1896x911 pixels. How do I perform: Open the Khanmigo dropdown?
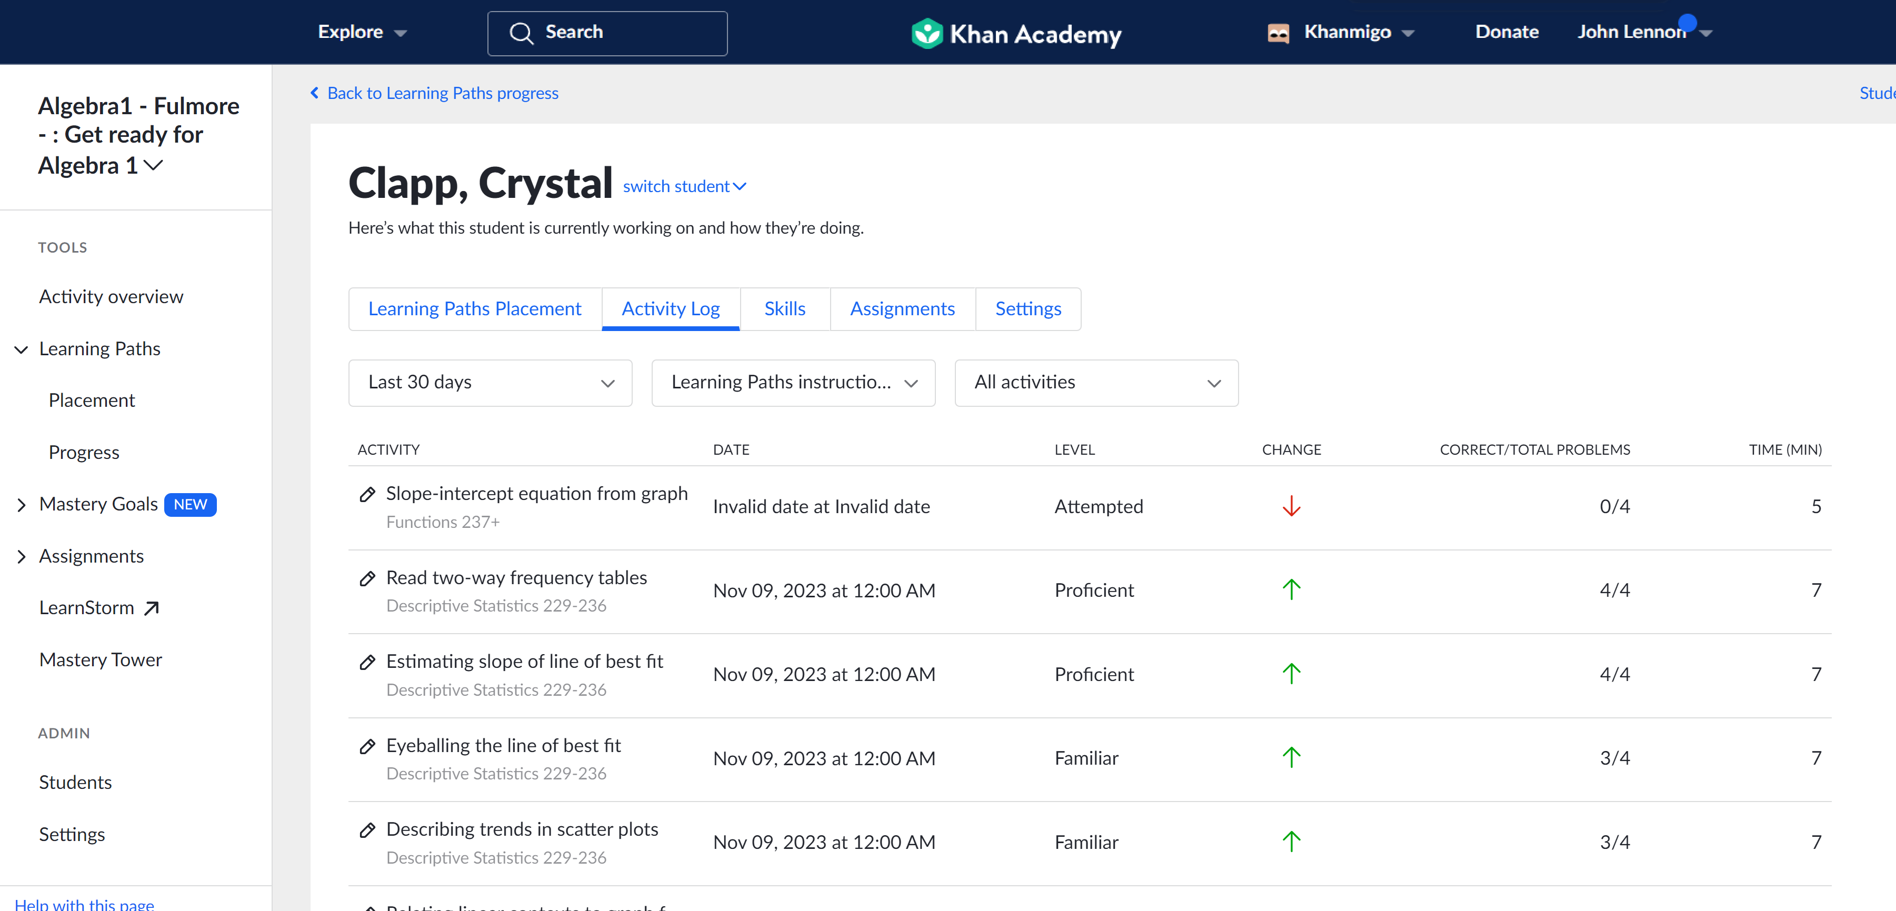pos(1359,33)
